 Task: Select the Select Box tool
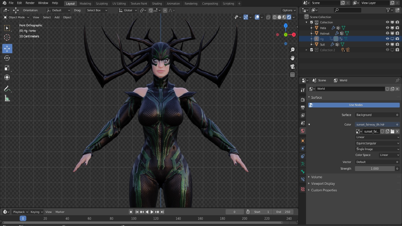click(7, 28)
